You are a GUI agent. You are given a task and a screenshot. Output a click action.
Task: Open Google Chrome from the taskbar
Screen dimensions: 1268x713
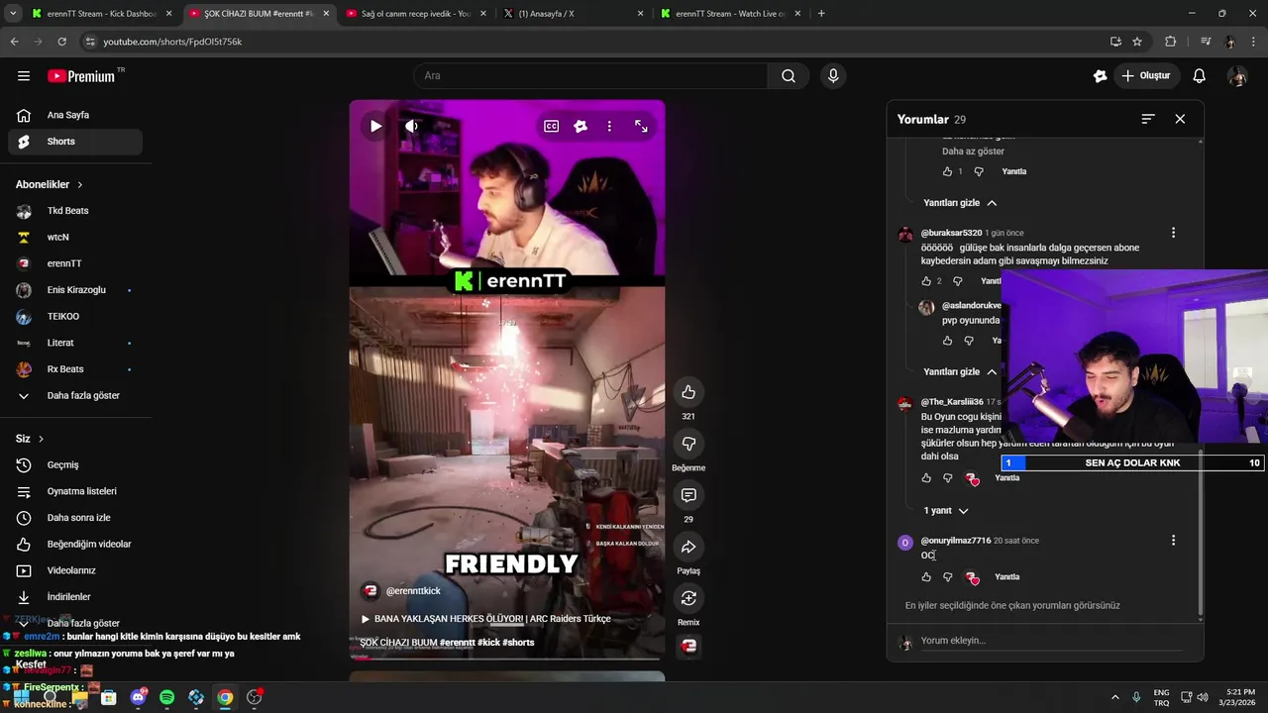[225, 697]
